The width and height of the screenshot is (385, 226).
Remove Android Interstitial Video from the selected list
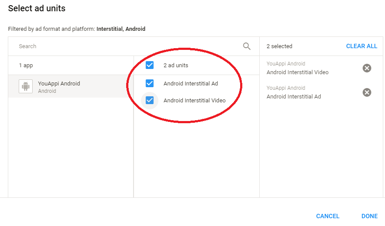click(367, 68)
